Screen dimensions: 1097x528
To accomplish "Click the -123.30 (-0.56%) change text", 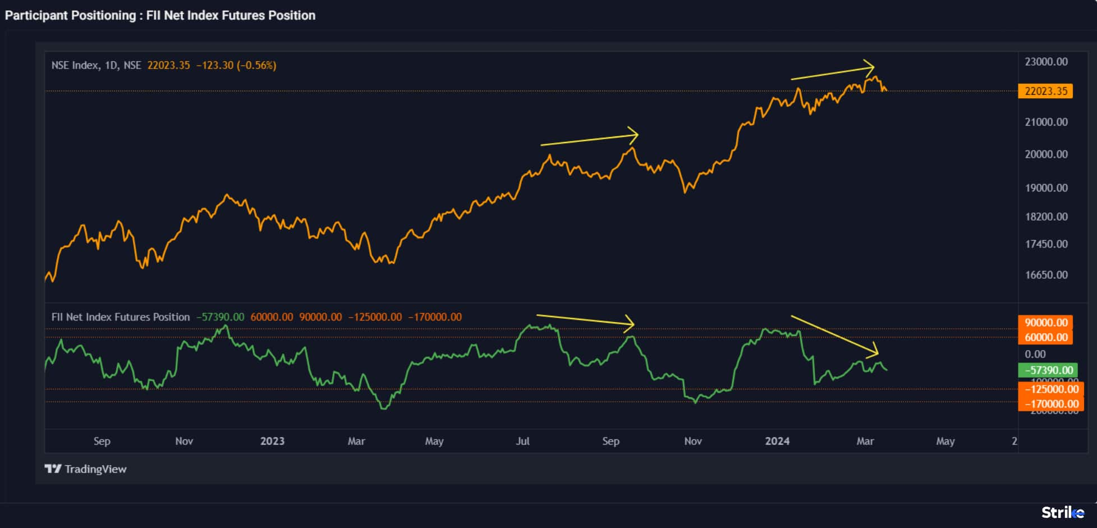I will pyautogui.click(x=236, y=65).
